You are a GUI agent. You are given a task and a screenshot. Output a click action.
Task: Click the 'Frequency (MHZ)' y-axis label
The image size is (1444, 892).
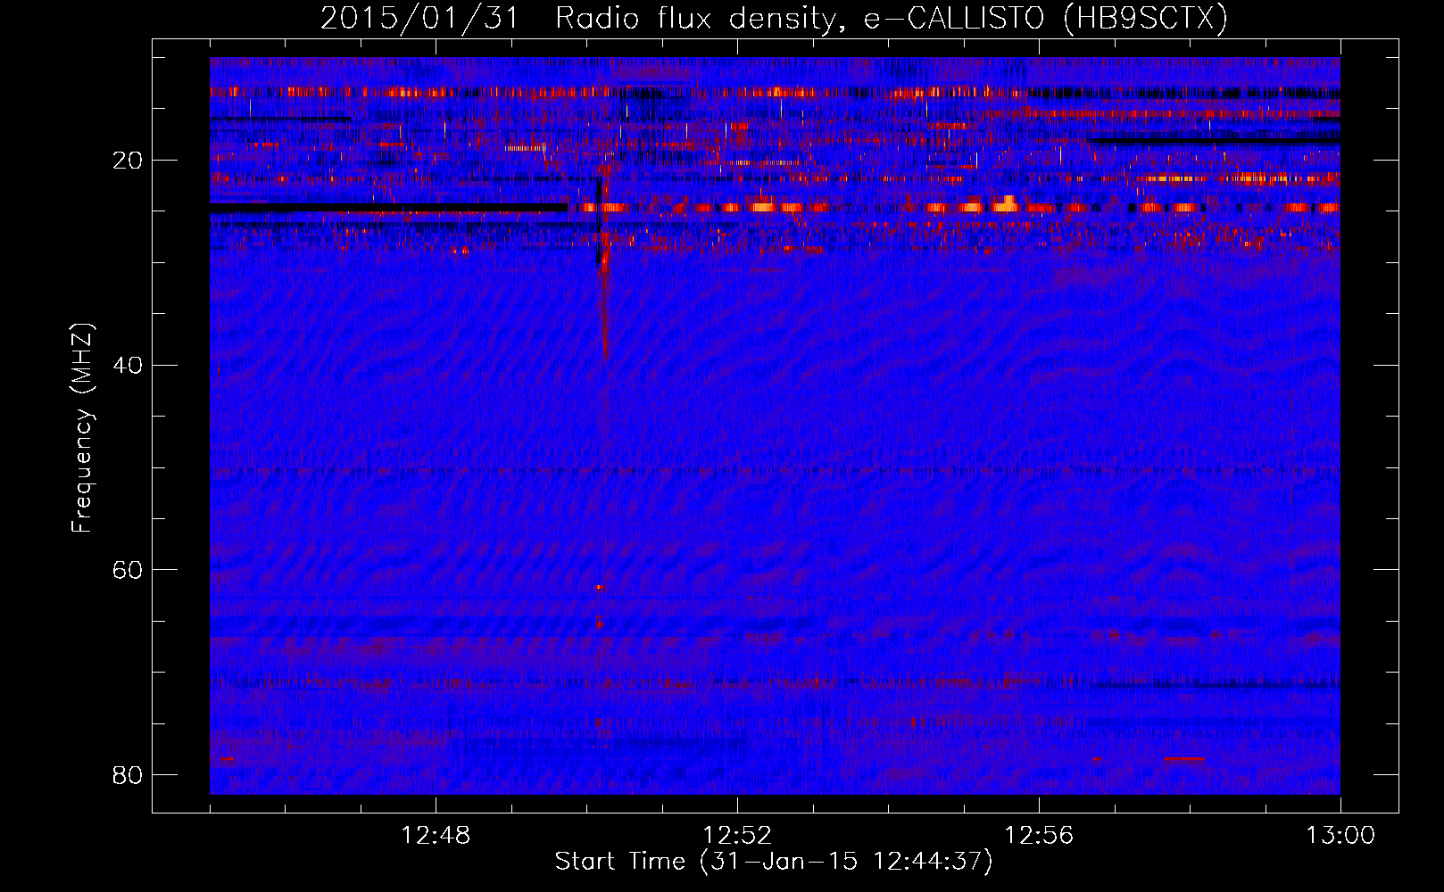82,428
